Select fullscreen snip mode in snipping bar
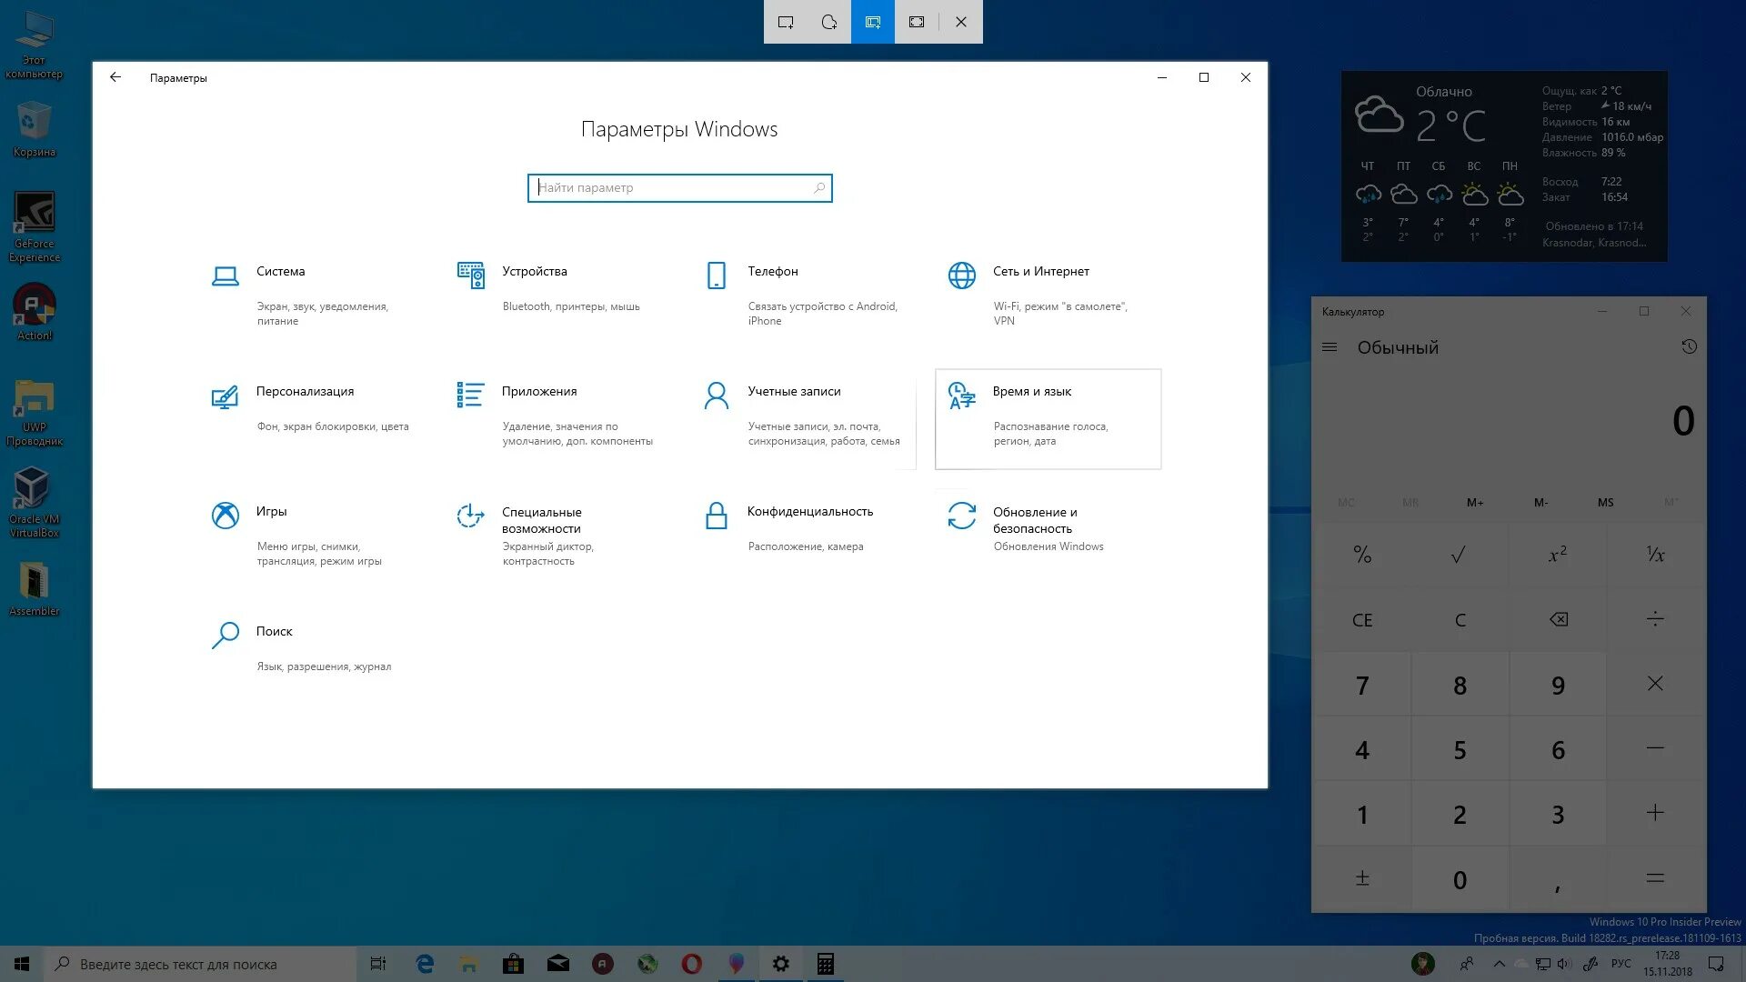The width and height of the screenshot is (1746, 982). pos(917,22)
